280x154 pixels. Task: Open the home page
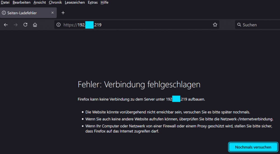click(x=35, y=25)
